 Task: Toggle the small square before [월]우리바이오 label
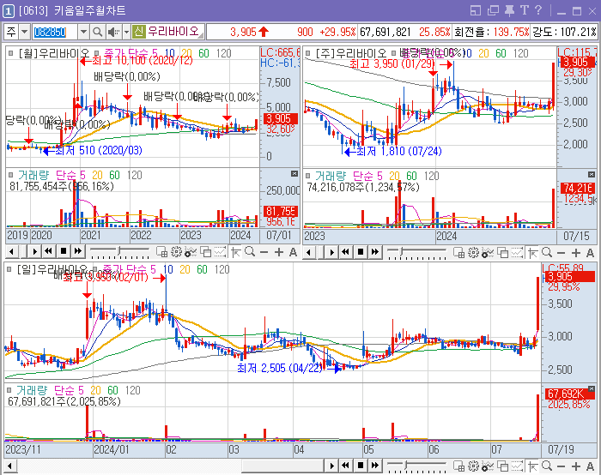tap(10, 53)
